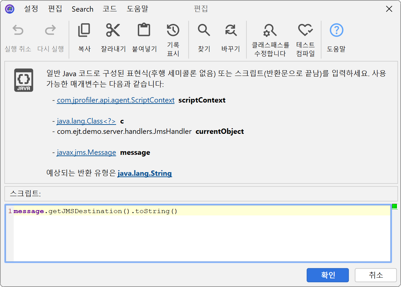The image size is (401, 287).
Task: Open javax.jms.Message link
Action: tap(86, 152)
